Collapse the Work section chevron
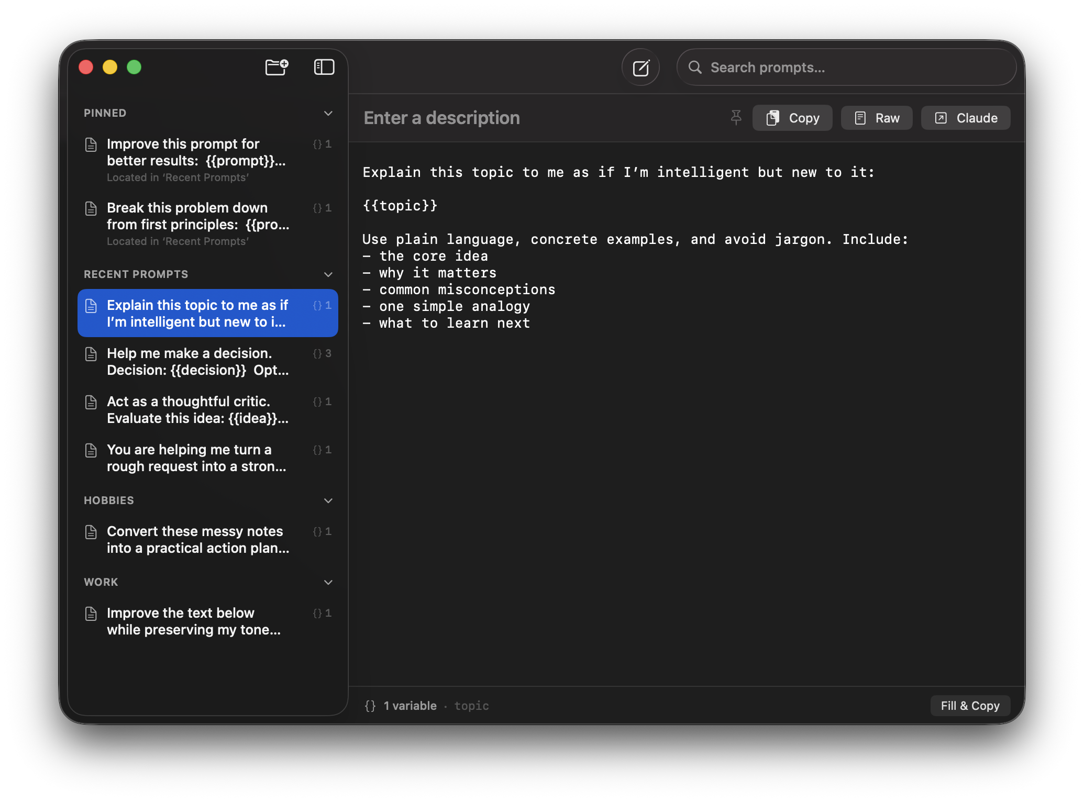Image resolution: width=1084 pixels, height=802 pixels. [x=328, y=582]
